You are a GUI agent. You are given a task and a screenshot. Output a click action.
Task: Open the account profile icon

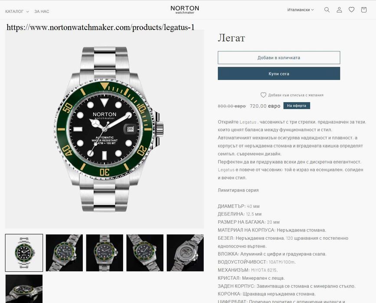[x=339, y=10]
